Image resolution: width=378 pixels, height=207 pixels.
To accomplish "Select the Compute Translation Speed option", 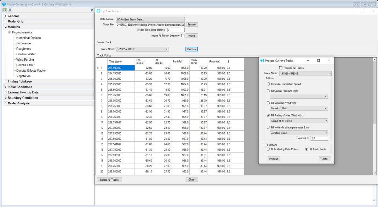I will tap(268, 84).
